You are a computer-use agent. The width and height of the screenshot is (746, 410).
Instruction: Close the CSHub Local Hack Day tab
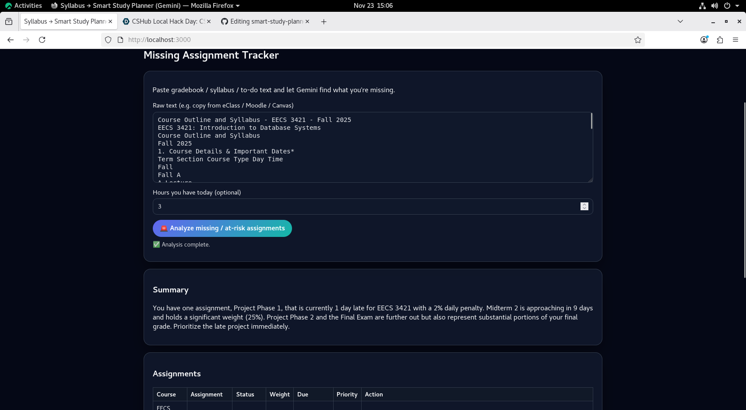[209, 21]
